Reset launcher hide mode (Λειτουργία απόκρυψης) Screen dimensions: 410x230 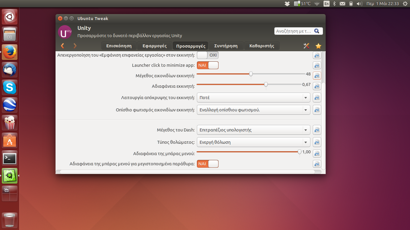coord(317,98)
